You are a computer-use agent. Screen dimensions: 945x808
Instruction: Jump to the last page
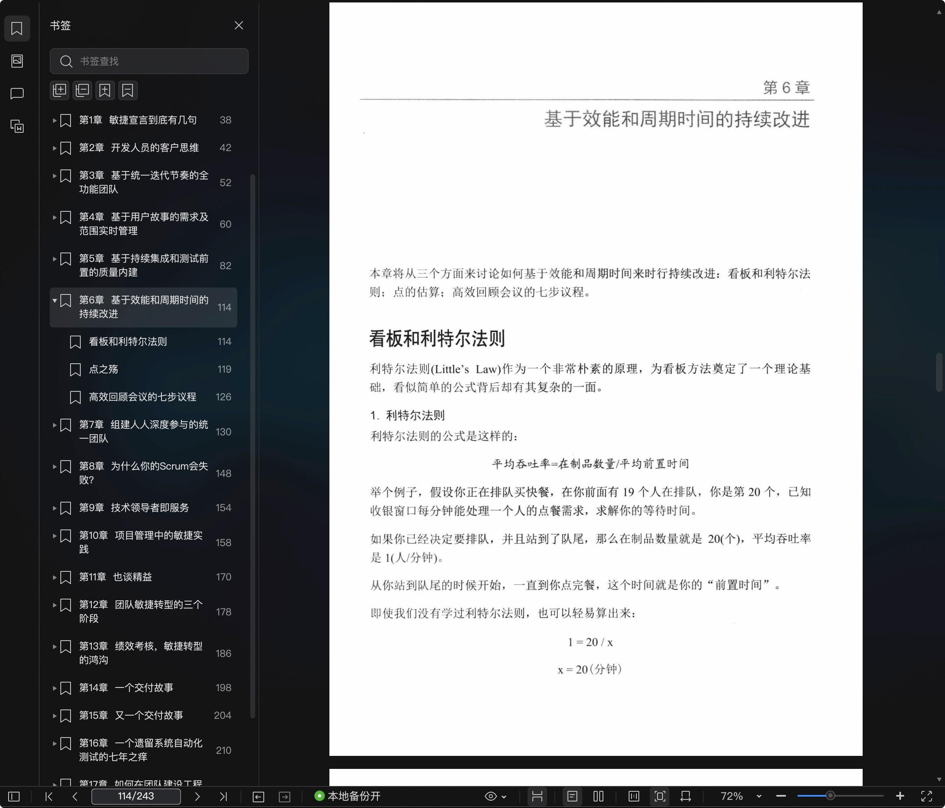[x=223, y=796]
